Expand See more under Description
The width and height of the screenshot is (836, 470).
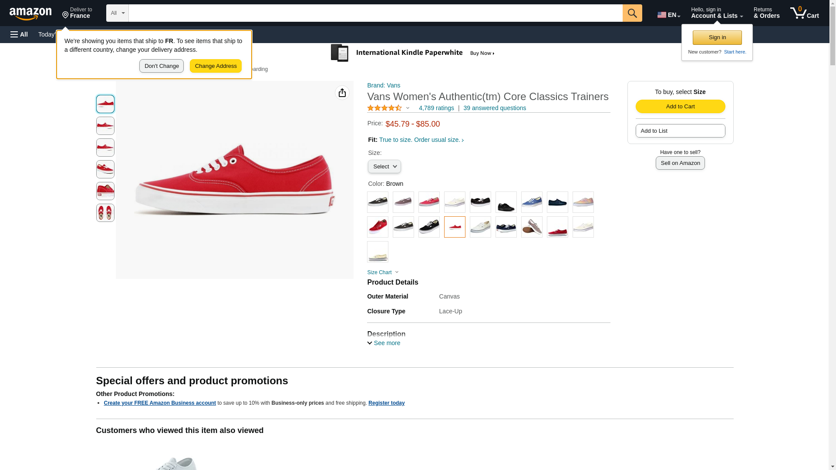(384, 343)
